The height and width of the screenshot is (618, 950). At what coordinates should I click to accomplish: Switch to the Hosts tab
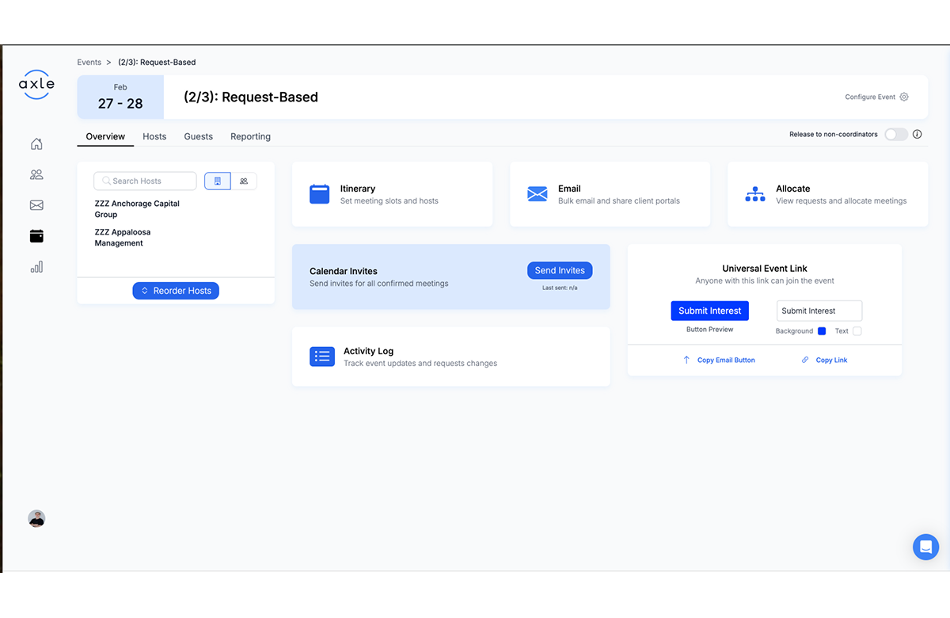[x=154, y=136]
